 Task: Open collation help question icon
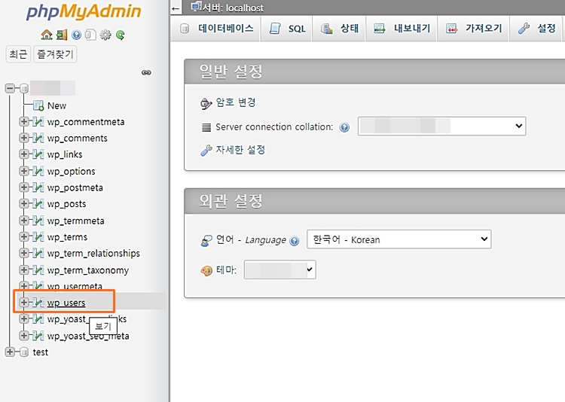tap(344, 127)
